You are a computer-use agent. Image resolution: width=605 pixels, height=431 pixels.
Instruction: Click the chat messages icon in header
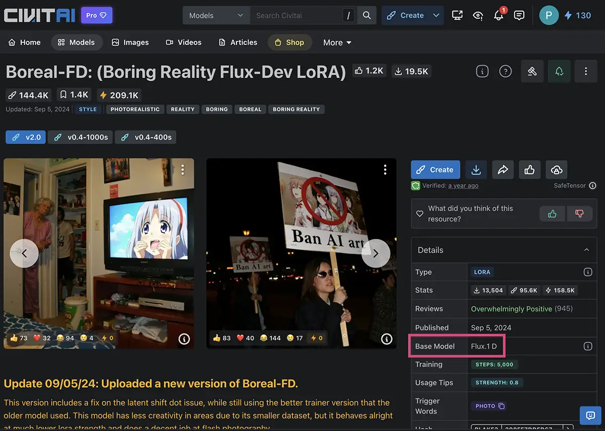(519, 16)
